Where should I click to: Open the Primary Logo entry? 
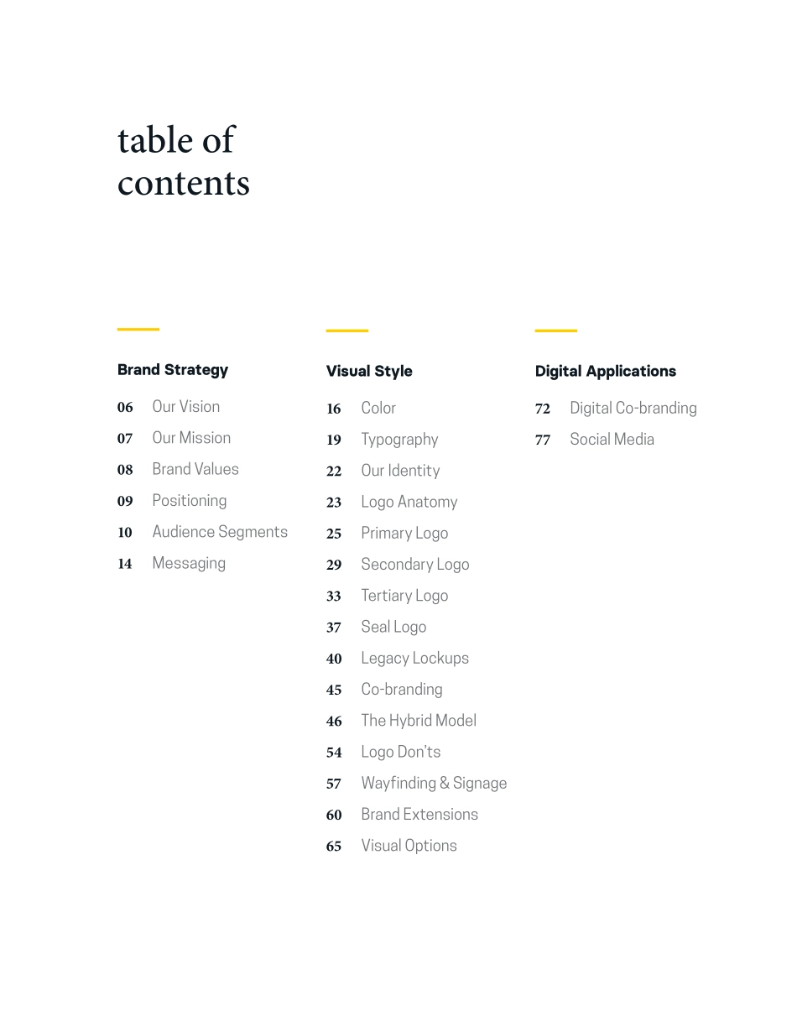[404, 534]
